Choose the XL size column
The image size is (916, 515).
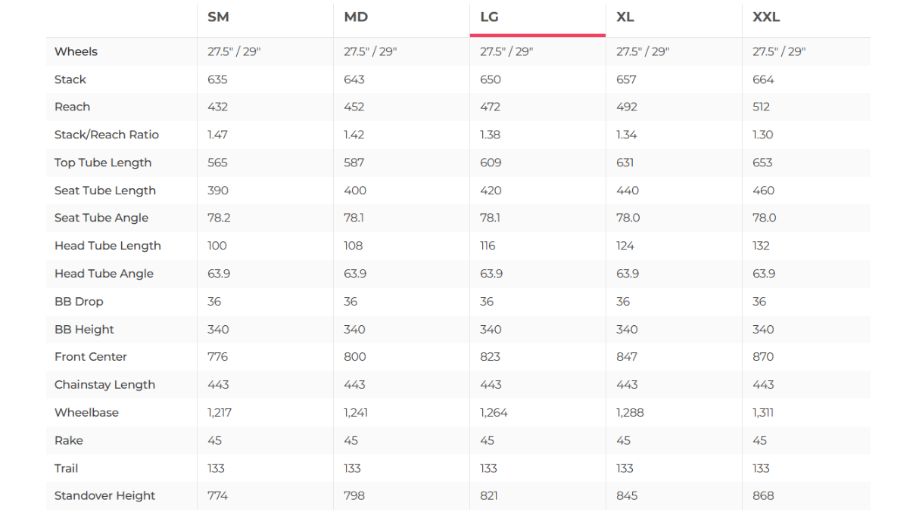625,17
